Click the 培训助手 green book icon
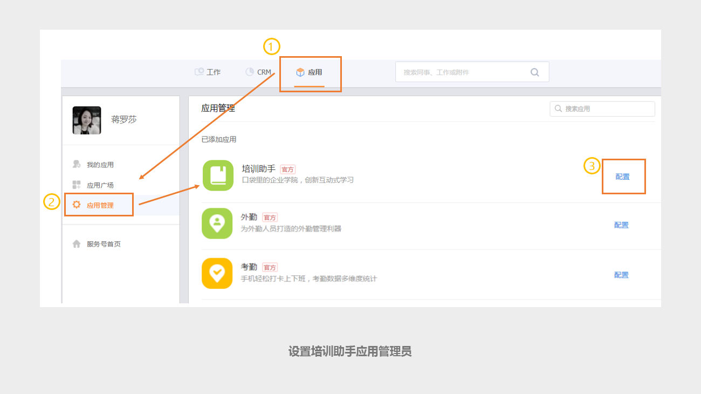This screenshot has width=701, height=394. pos(218,175)
